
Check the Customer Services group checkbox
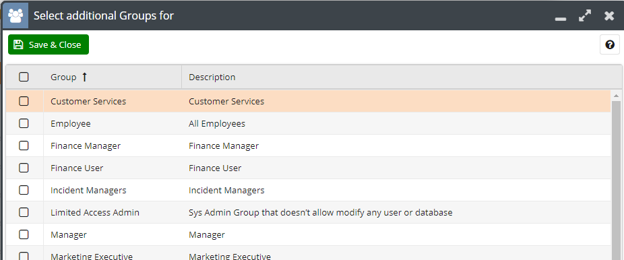tap(24, 102)
